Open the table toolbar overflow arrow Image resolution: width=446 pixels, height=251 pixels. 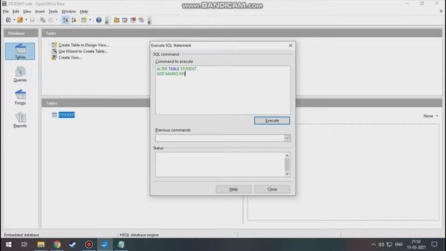coord(149,20)
